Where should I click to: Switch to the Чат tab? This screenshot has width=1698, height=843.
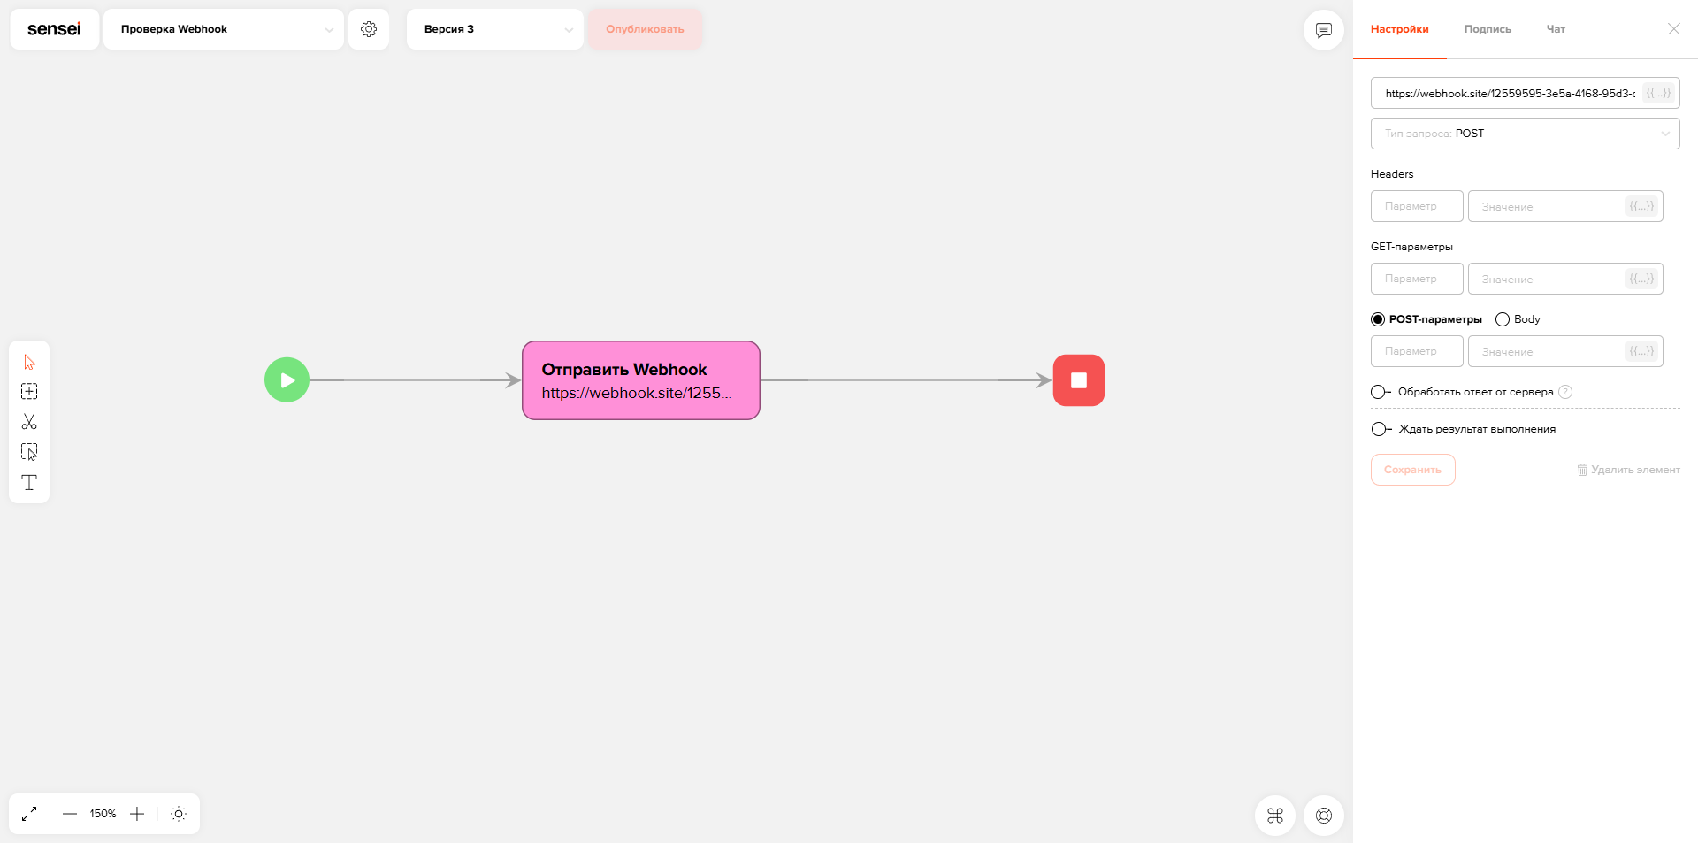click(1556, 29)
